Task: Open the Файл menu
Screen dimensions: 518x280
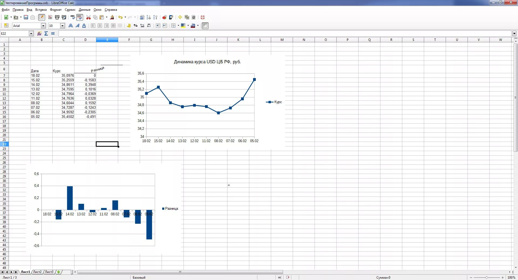Action: (x=5, y=10)
